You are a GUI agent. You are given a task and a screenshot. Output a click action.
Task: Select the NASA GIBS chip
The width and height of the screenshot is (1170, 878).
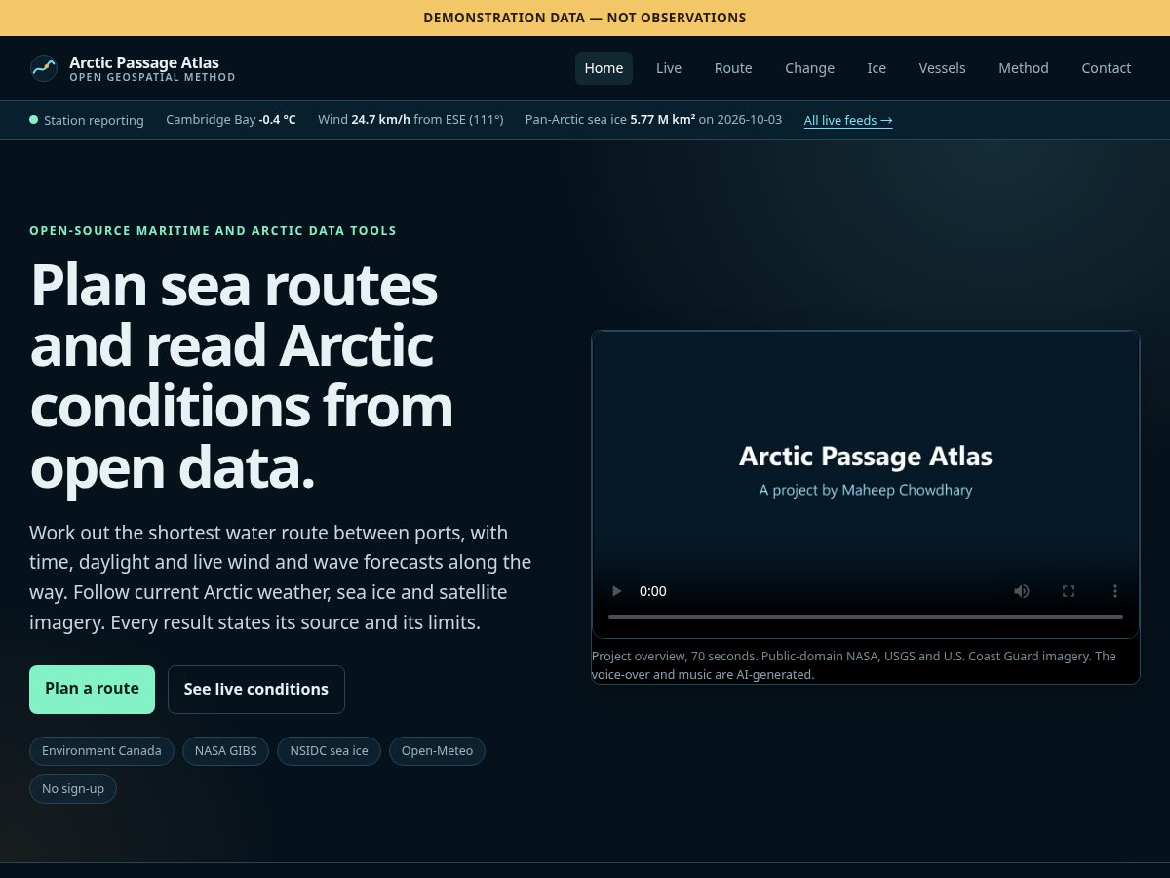[x=225, y=751]
